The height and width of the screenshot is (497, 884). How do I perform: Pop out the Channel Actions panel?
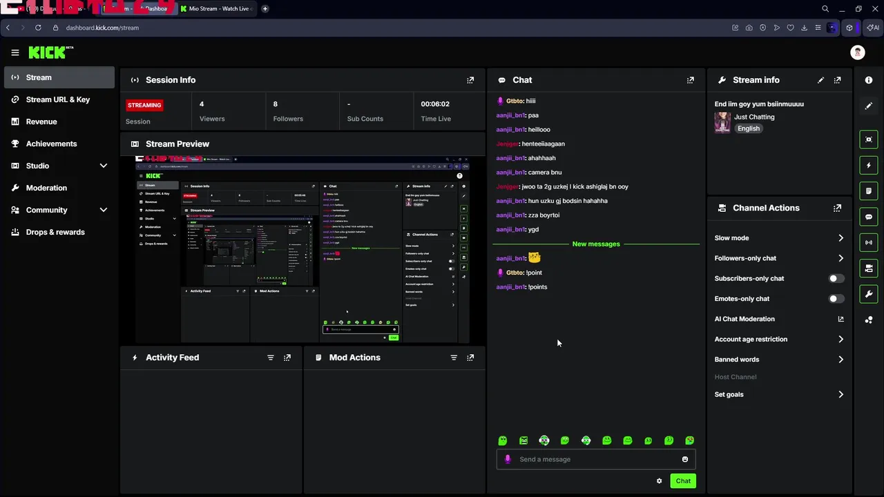tap(837, 208)
